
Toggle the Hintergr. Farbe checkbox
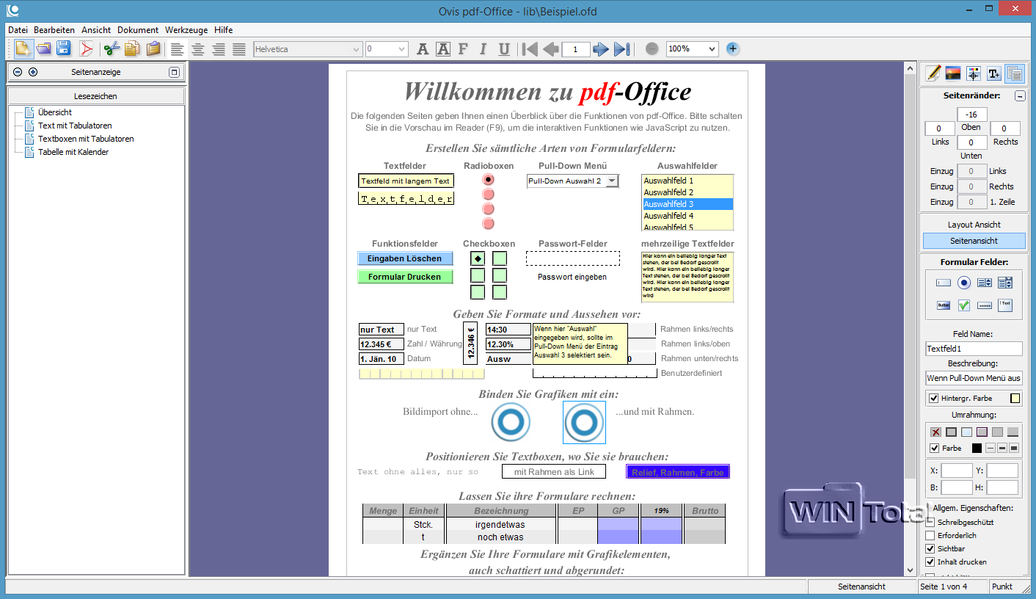pyautogui.click(x=934, y=399)
